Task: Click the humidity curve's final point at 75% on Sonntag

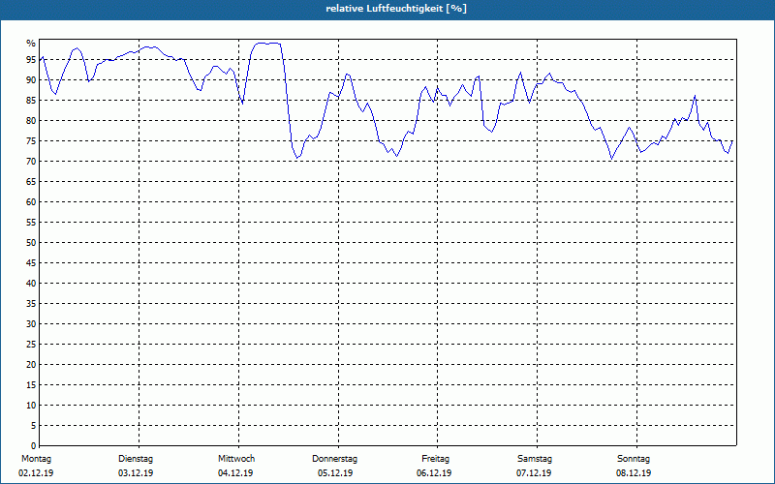Action: [x=732, y=141]
